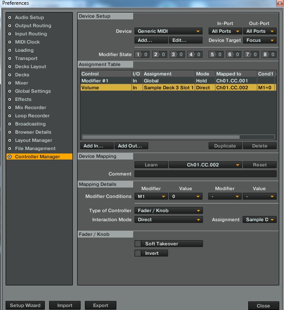Select the Volume assignment row

(178, 88)
